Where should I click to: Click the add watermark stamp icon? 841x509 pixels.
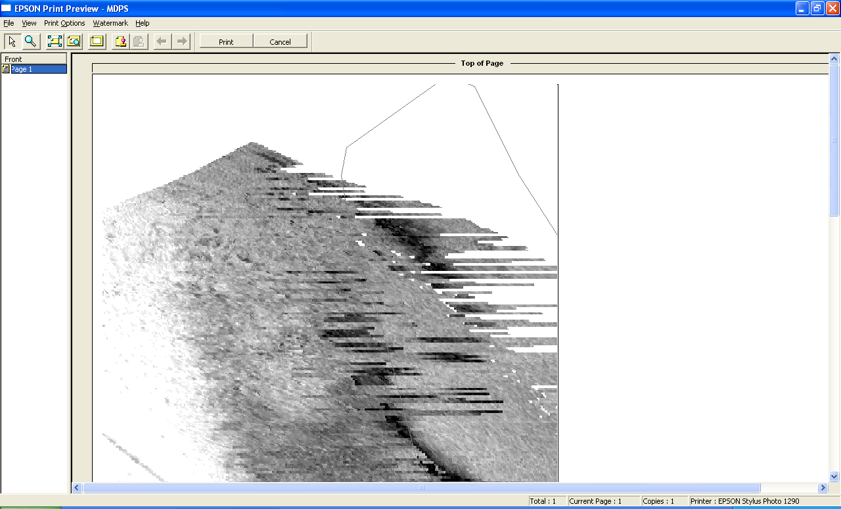coord(120,41)
